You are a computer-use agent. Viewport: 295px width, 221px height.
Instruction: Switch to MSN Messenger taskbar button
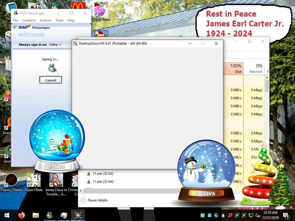pos(50,215)
